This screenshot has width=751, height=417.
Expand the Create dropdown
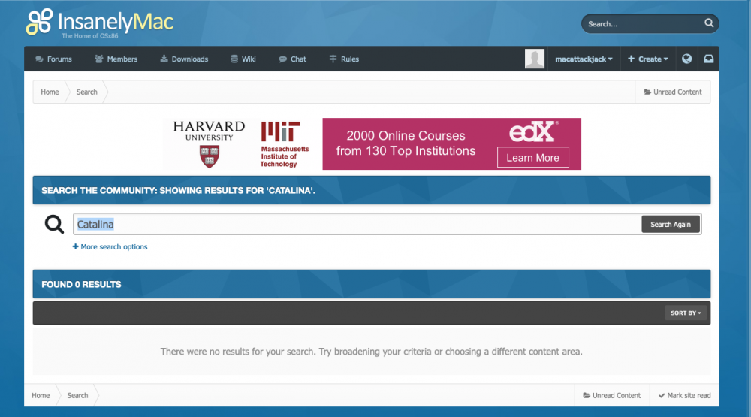click(648, 59)
